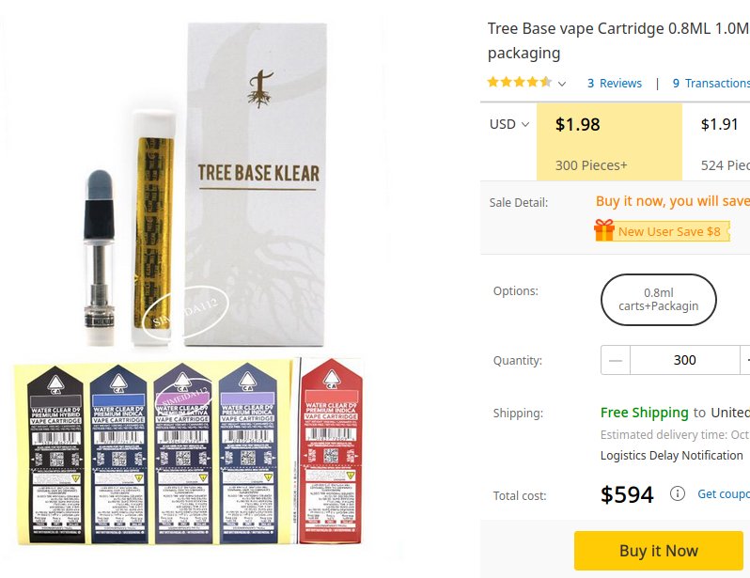Click the quantity field showing 300

tap(685, 360)
